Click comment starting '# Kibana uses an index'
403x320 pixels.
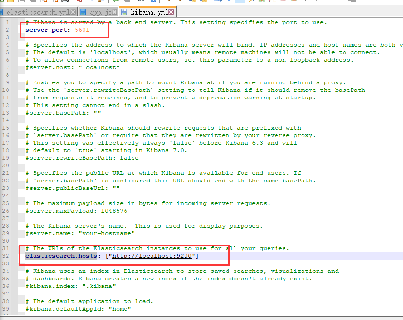pyautogui.click(x=182, y=271)
